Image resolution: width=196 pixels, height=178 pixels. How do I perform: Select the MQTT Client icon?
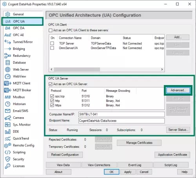pos(7,83)
